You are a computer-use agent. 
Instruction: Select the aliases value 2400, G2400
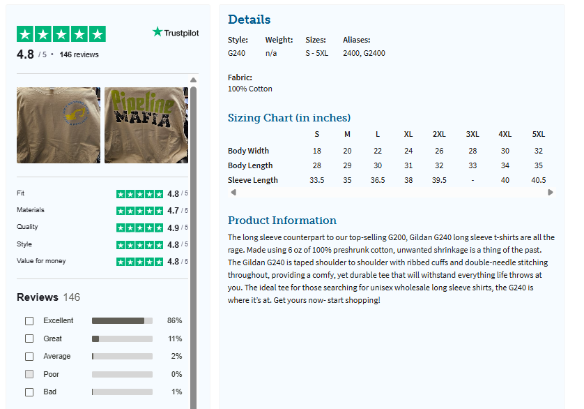click(364, 53)
